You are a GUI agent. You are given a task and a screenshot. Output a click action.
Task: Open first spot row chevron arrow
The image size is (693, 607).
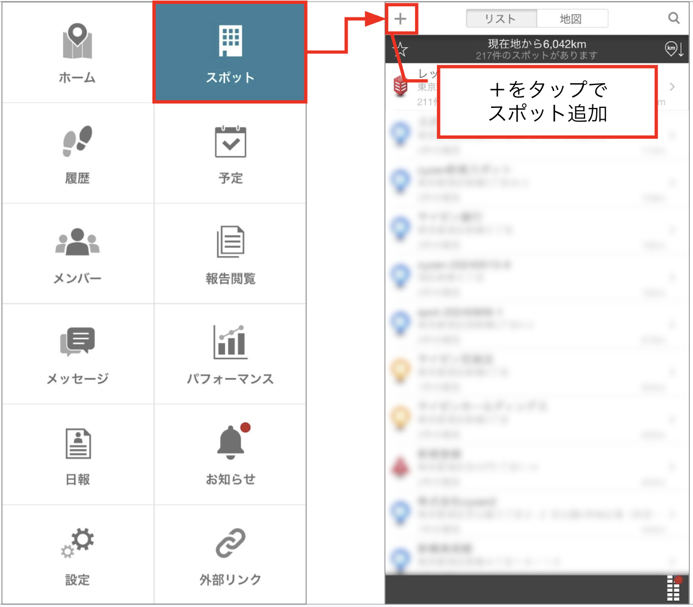click(x=672, y=87)
